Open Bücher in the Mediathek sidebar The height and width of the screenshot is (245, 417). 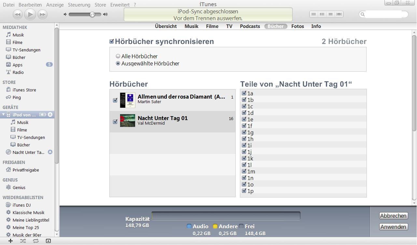19,57
